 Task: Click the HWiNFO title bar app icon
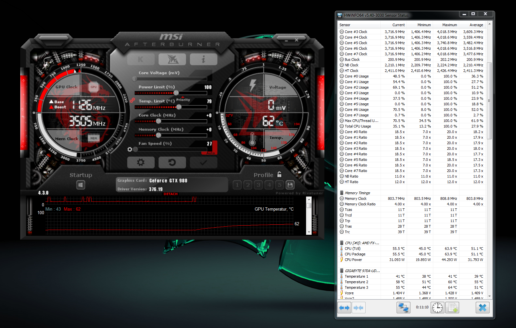coord(340,15)
